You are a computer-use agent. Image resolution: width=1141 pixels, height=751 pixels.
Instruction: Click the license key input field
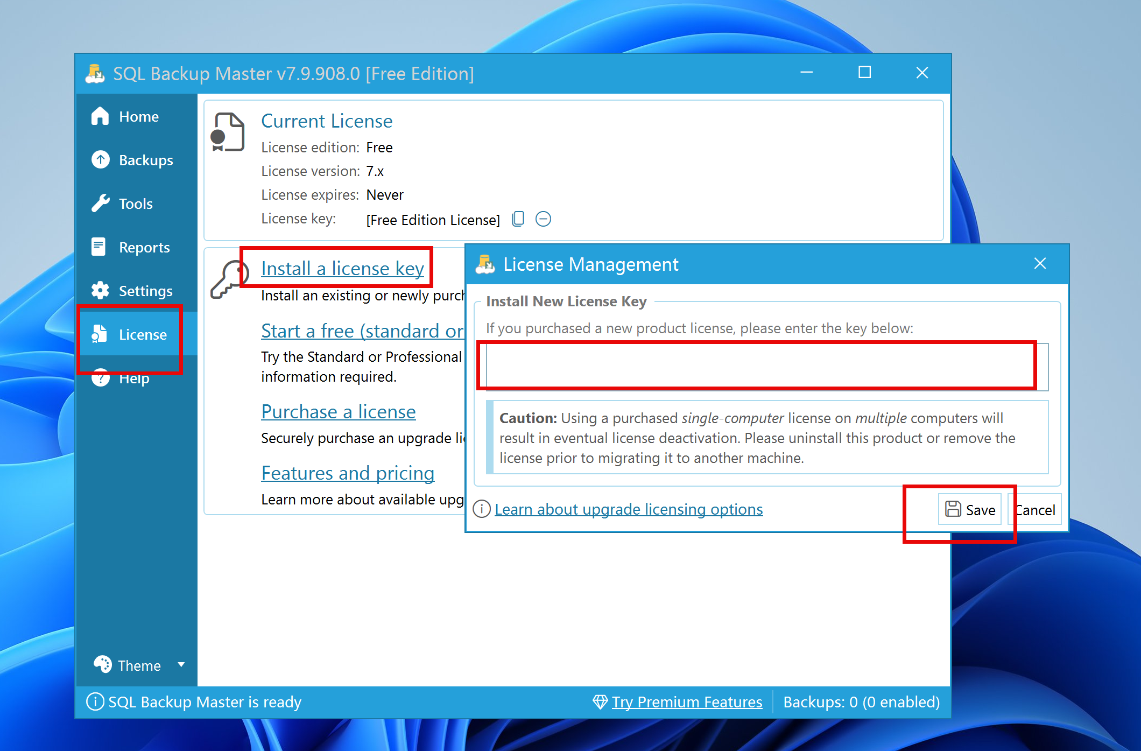766,367
